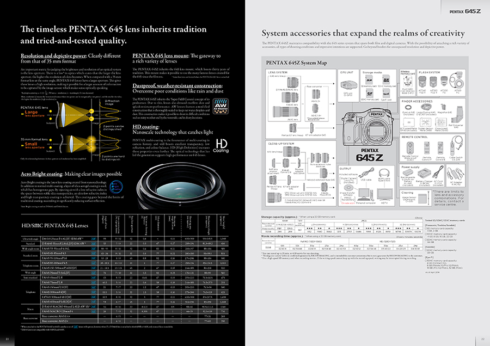Screen dimensions: 490x346
Task: Click the 'OUTPUT' section label
Action: [x=345, y=169]
